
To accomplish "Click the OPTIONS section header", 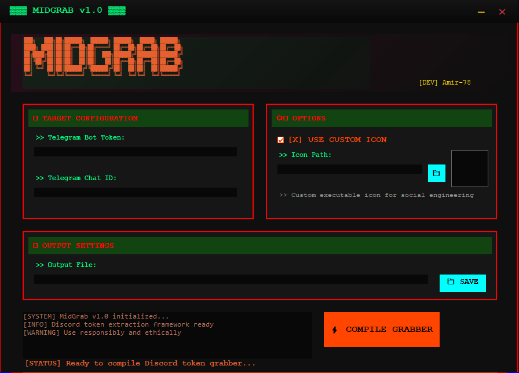I will coord(381,118).
